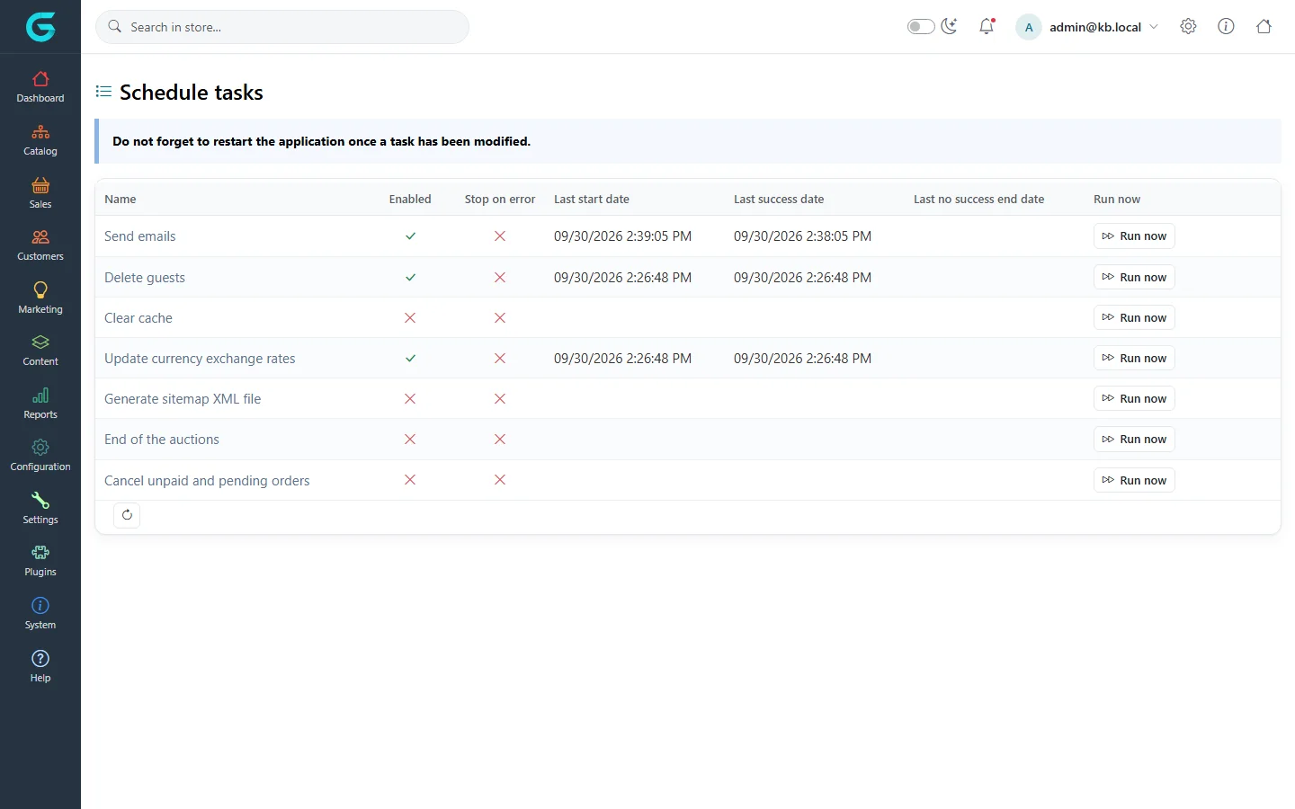Expand the admin@kb.local account menu
This screenshot has height=809, width=1295.
(x=1087, y=27)
